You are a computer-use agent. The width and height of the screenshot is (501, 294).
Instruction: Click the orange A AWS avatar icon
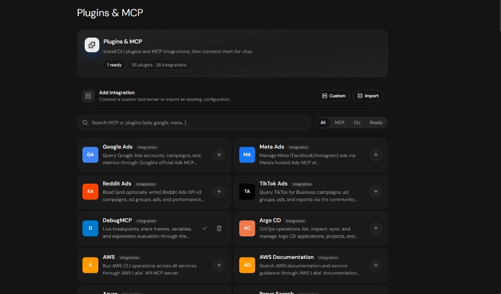(x=91, y=265)
